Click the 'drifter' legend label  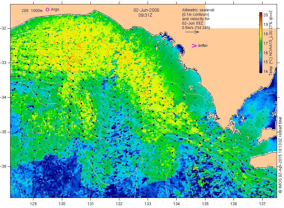203,46
